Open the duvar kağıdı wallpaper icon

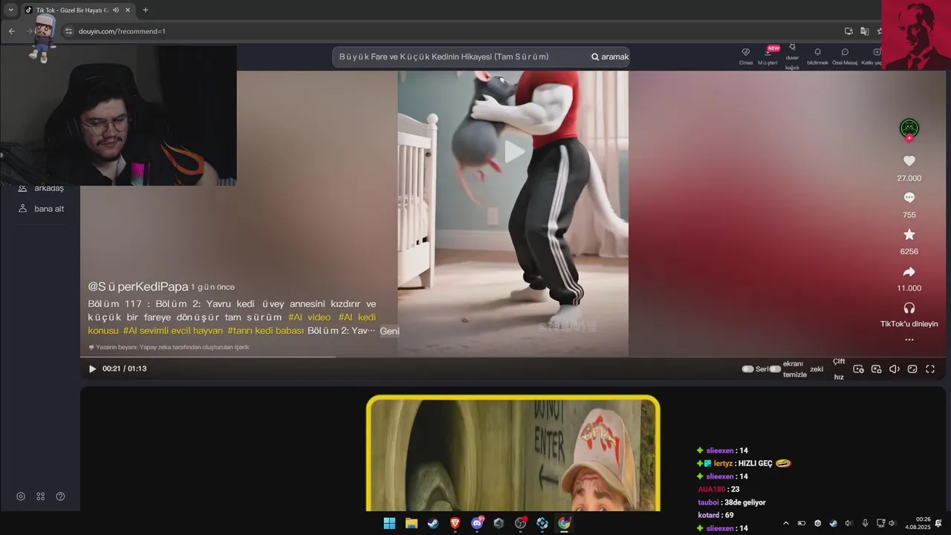point(792,48)
